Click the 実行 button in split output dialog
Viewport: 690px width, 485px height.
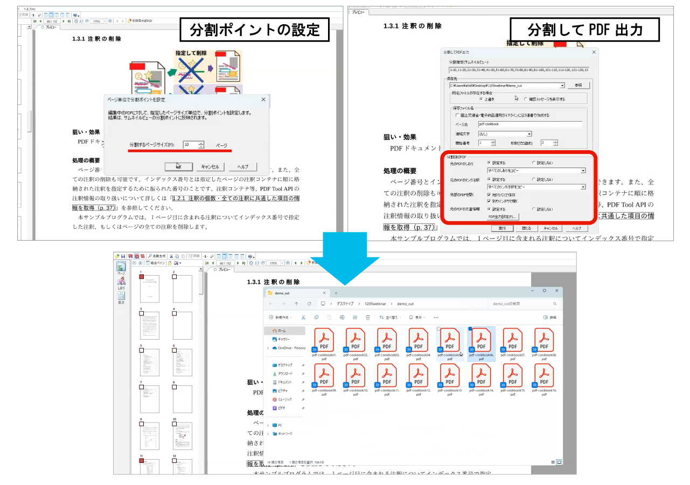point(502,228)
